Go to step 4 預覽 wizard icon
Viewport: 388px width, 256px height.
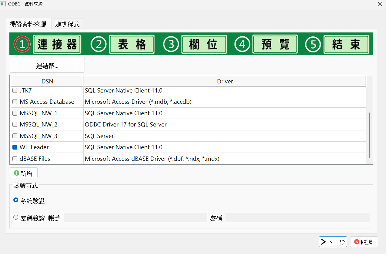pos(266,44)
